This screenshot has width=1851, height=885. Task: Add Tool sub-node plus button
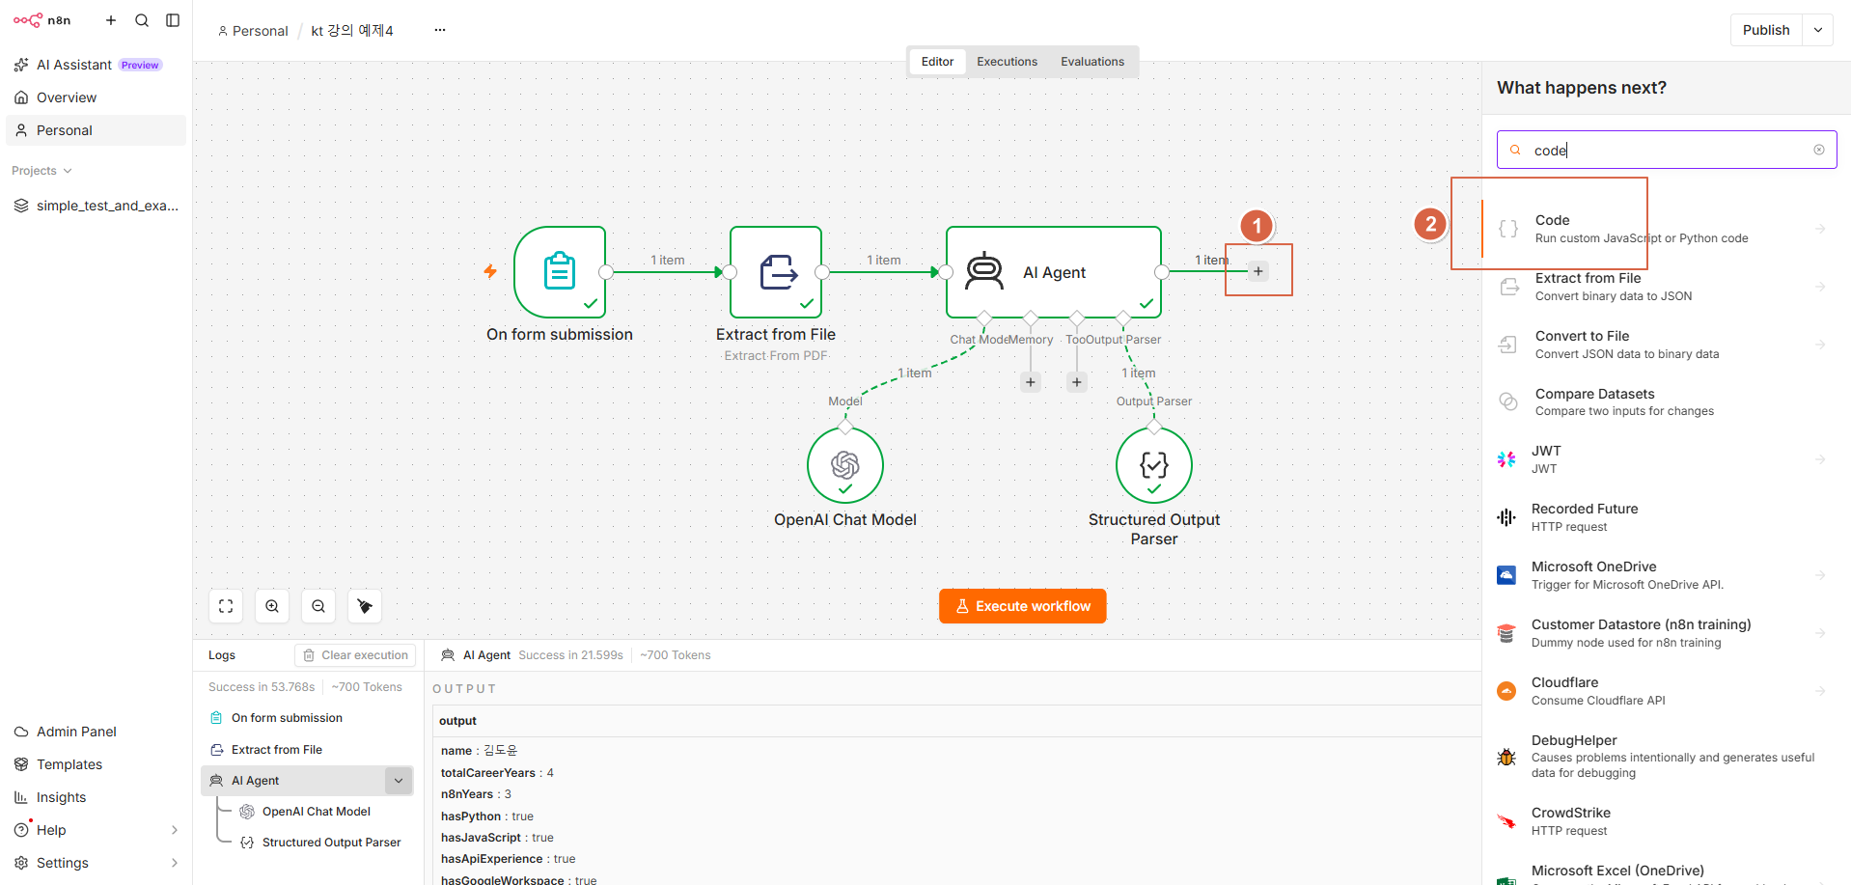coord(1077,382)
